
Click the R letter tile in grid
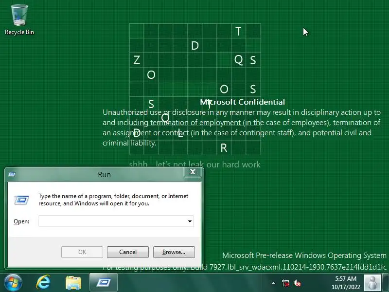(x=224, y=148)
